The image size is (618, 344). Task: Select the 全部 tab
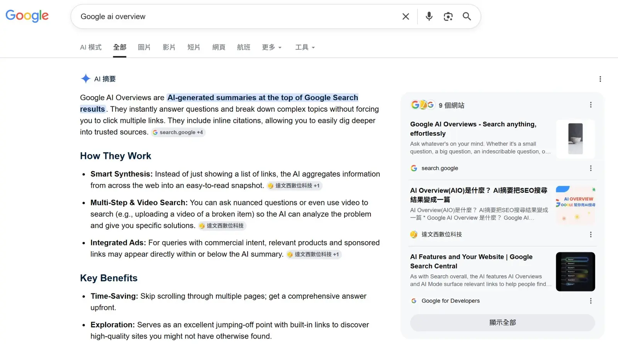tap(120, 47)
